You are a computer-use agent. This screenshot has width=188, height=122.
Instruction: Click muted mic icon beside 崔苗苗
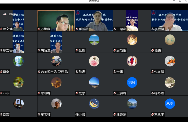click(x=77, y=29)
